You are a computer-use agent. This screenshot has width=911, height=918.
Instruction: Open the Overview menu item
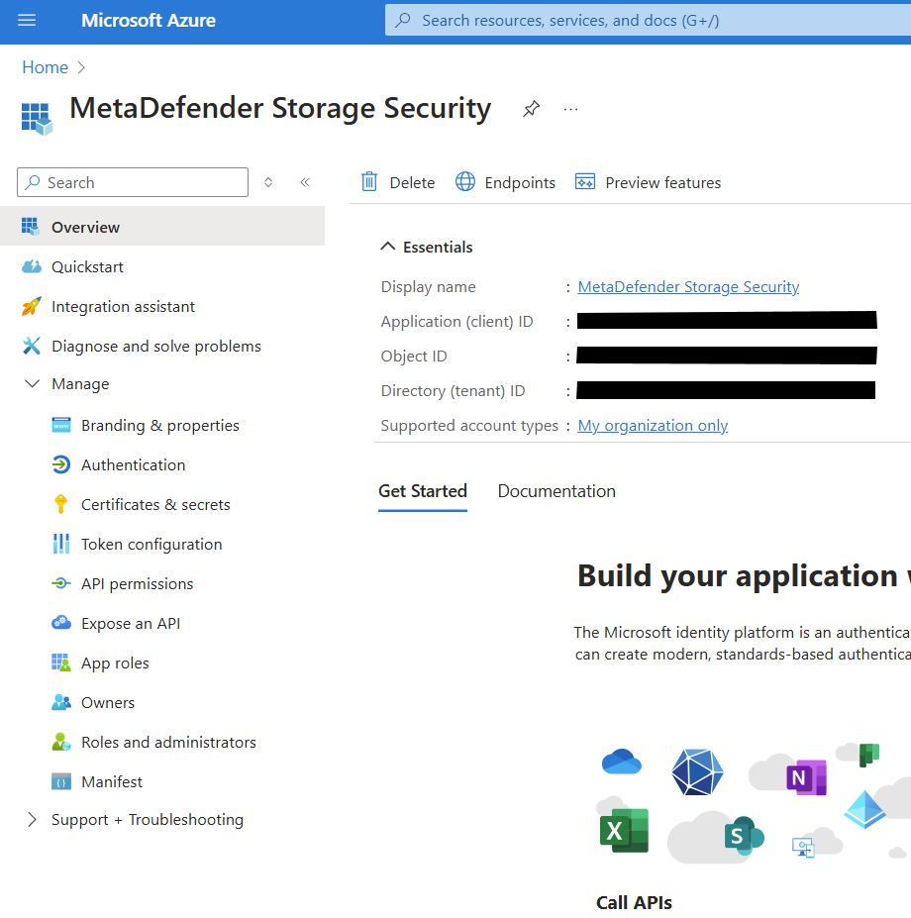tap(162, 227)
